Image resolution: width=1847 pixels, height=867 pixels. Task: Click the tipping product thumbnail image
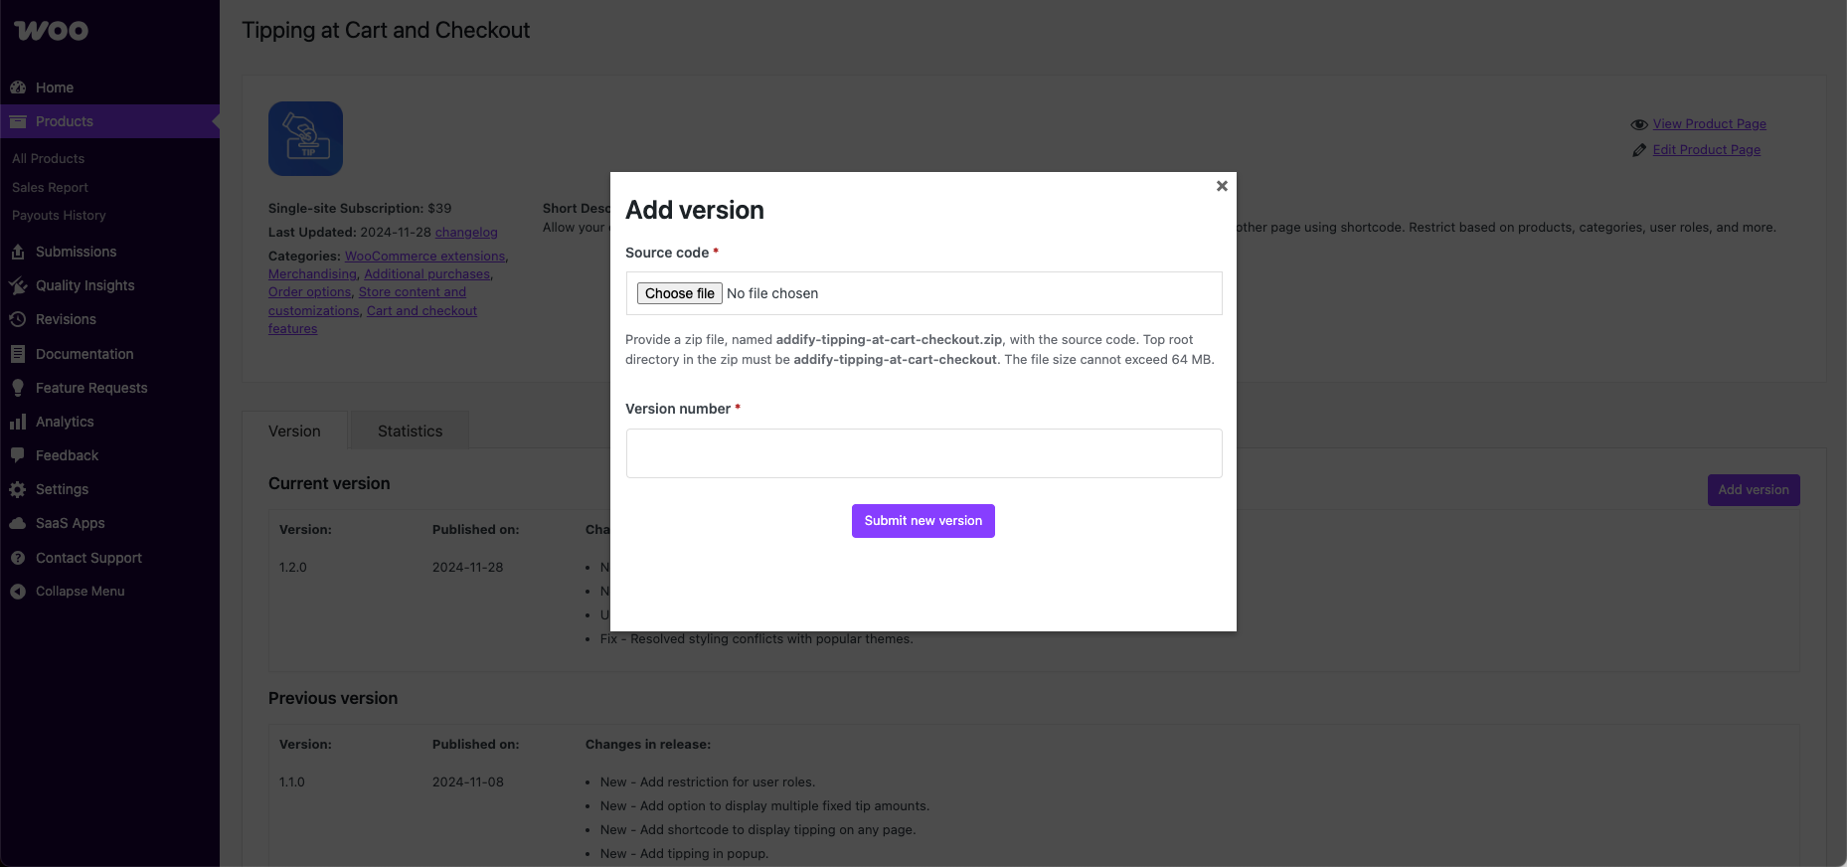305,139
